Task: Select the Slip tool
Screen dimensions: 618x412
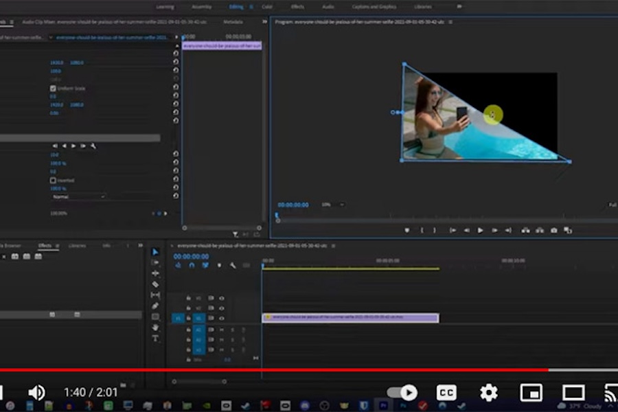Action: pos(155,295)
